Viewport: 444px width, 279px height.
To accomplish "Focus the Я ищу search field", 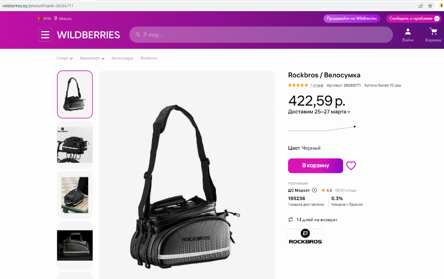I will tap(261, 34).
